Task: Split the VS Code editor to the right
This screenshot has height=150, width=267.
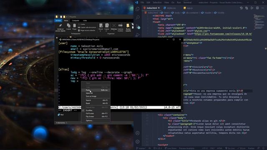Action: click(257, 8)
